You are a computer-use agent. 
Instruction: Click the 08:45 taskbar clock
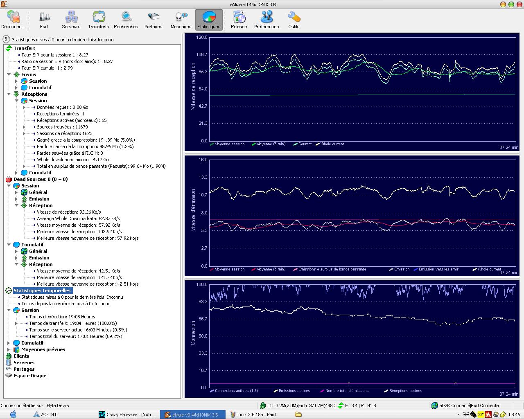[x=515, y=414]
